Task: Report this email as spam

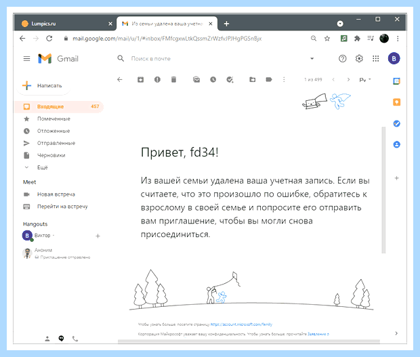Action: 157,79
